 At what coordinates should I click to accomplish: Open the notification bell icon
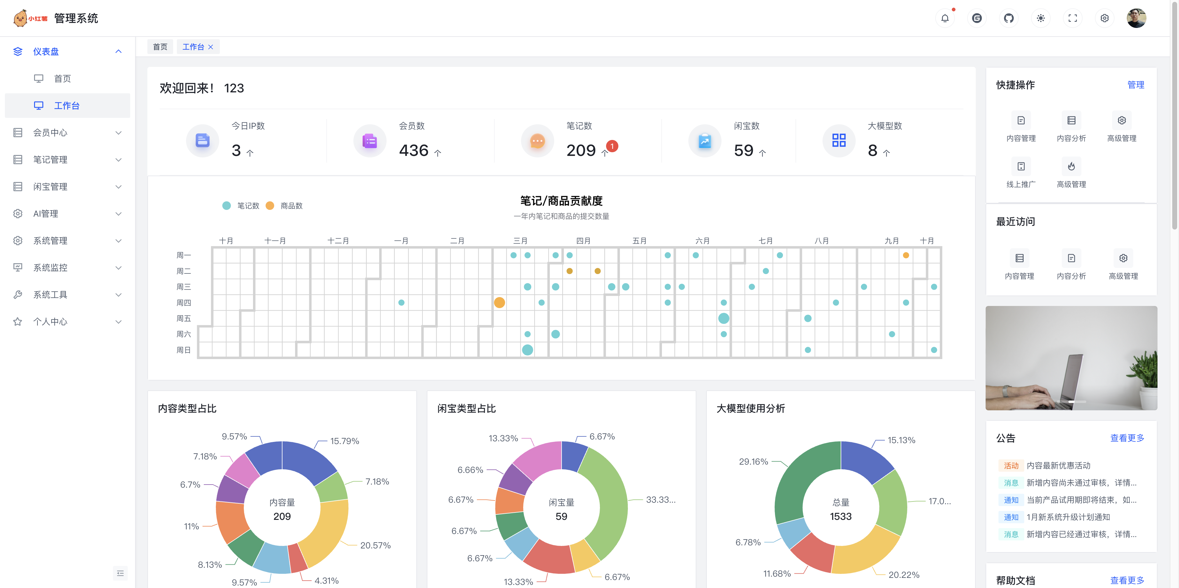coord(945,18)
